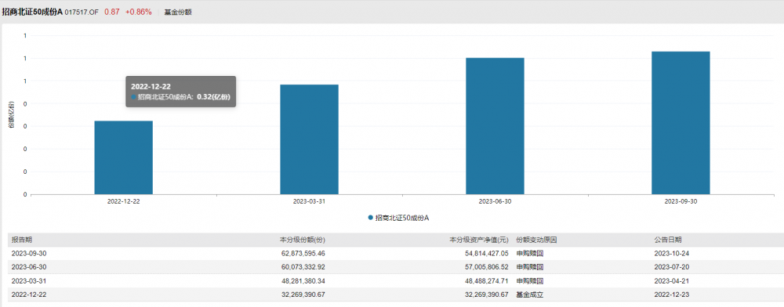Select the fund code 017517.OF
The width and height of the screenshot is (784, 307).
point(82,13)
